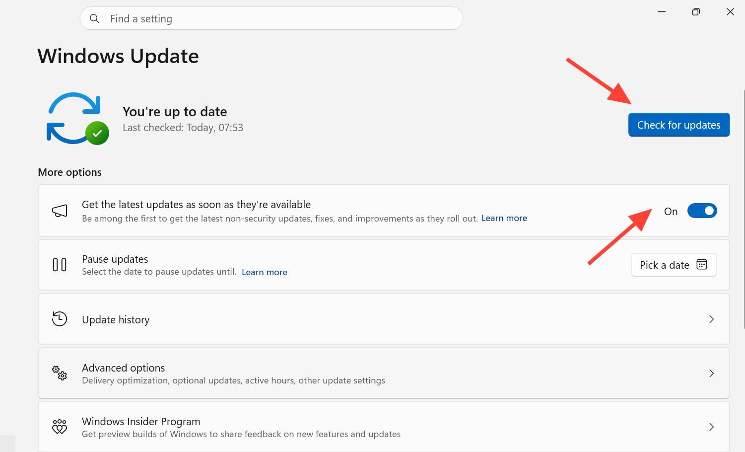Close the Settings window
Viewport: 745px width, 452px height.
(x=730, y=11)
